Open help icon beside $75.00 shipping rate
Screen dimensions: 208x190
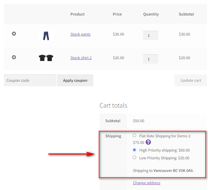pos(148,142)
